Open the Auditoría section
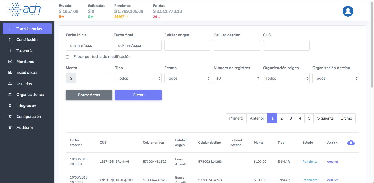This screenshot has width=374, height=183. point(27,127)
